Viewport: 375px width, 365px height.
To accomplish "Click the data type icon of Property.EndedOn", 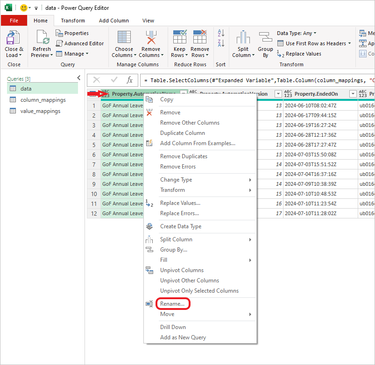I will click(288, 94).
